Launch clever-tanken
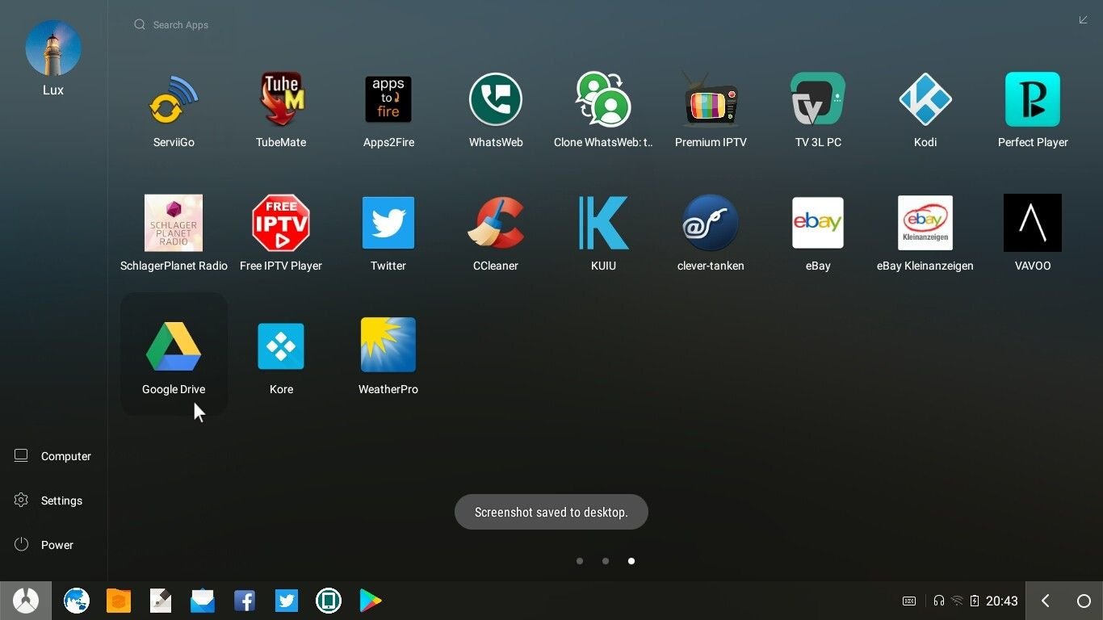The height and width of the screenshot is (620, 1103). (711, 223)
